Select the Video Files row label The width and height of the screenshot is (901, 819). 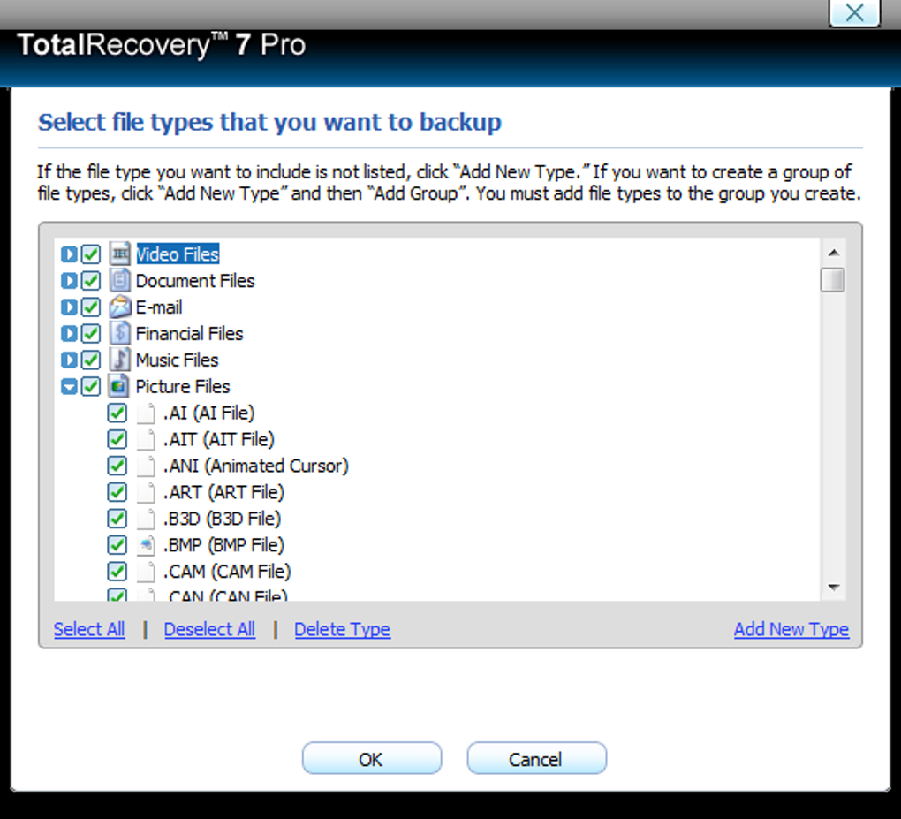click(178, 254)
